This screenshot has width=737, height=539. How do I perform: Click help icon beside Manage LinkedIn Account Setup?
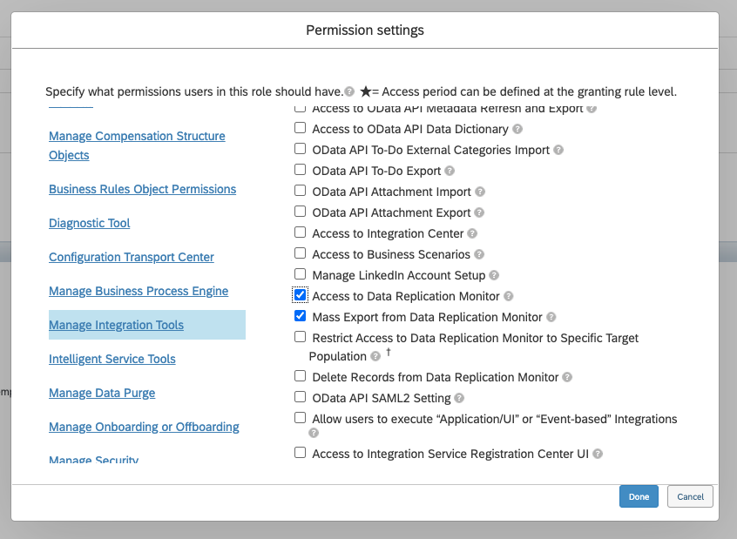pos(494,275)
